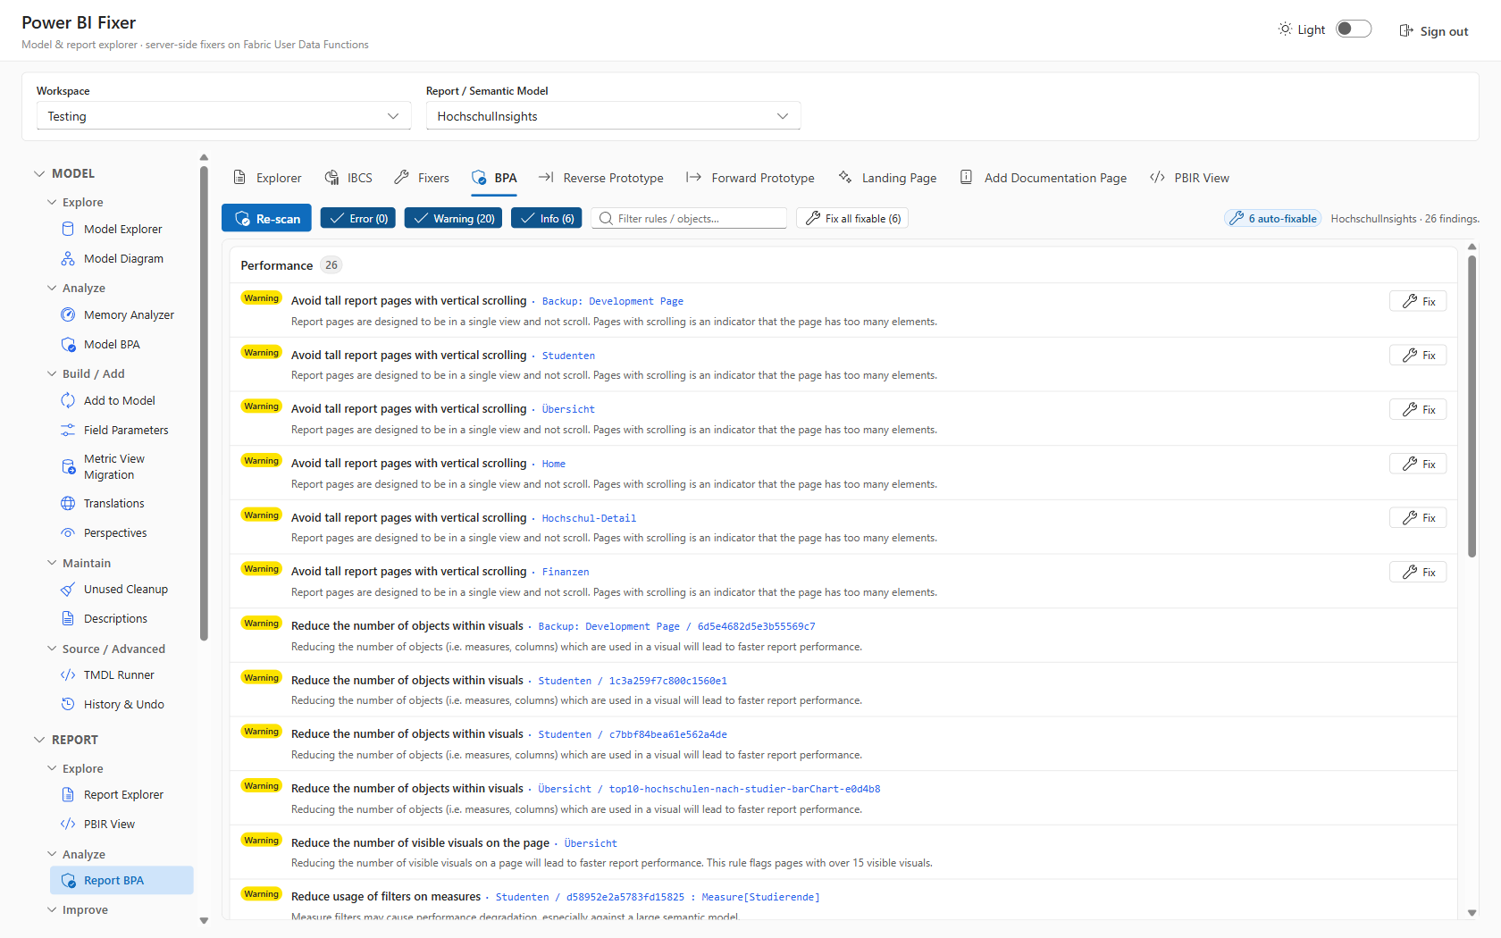Screen dimensions: 1501x938
Task: Click Add to Model icon
Action: [x=68, y=400]
